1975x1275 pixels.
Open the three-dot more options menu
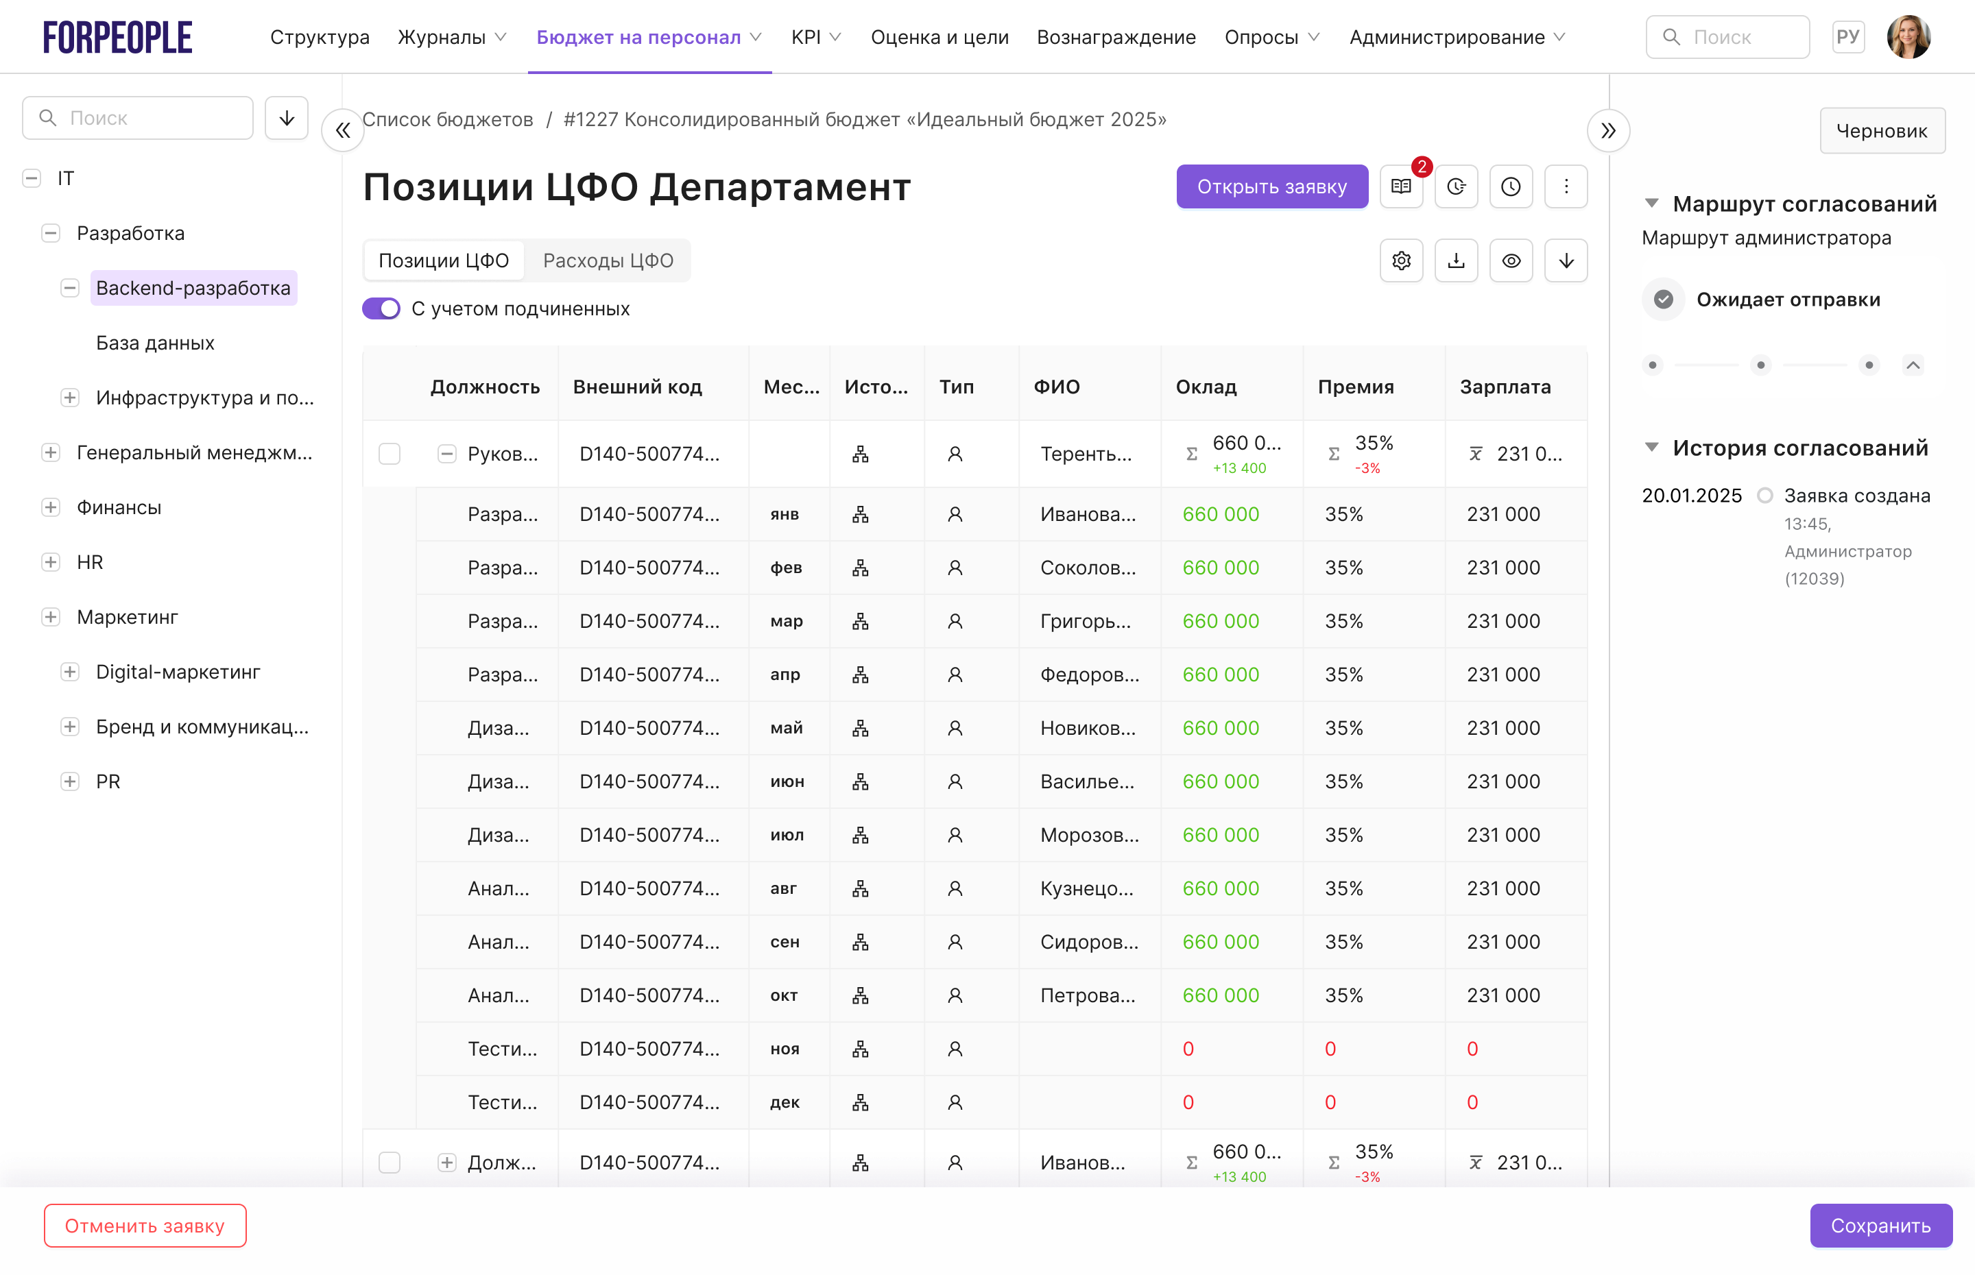pos(1565,186)
